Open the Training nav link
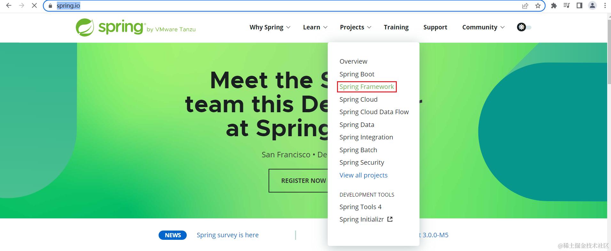 (x=396, y=27)
